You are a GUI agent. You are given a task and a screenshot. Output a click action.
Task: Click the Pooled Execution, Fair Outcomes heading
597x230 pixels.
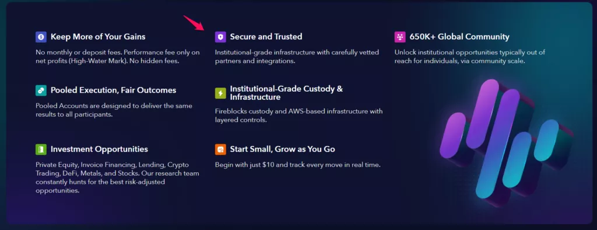pos(114,90)
